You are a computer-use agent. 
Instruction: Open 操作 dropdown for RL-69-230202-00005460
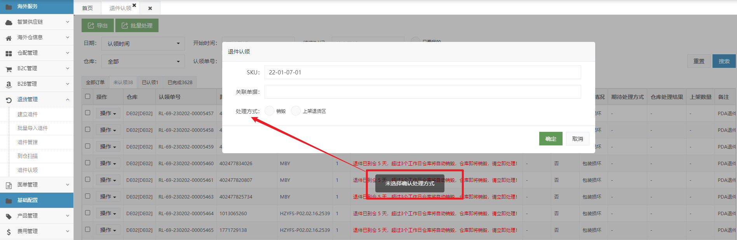108,163
